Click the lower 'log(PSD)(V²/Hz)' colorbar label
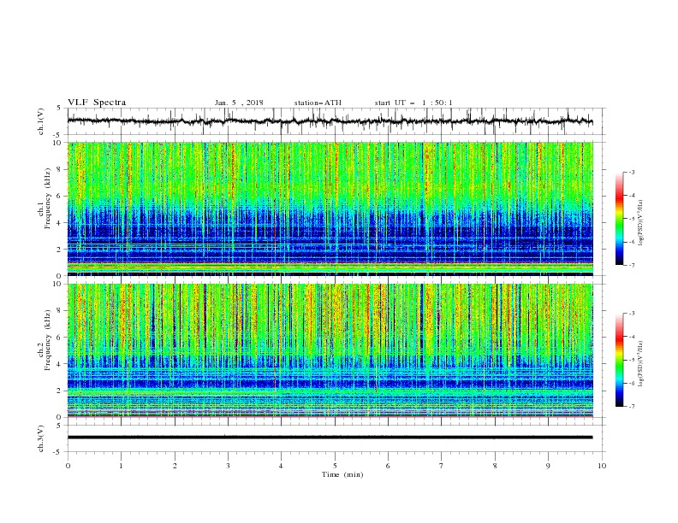 pyautogui.click(x=641, y=363)
